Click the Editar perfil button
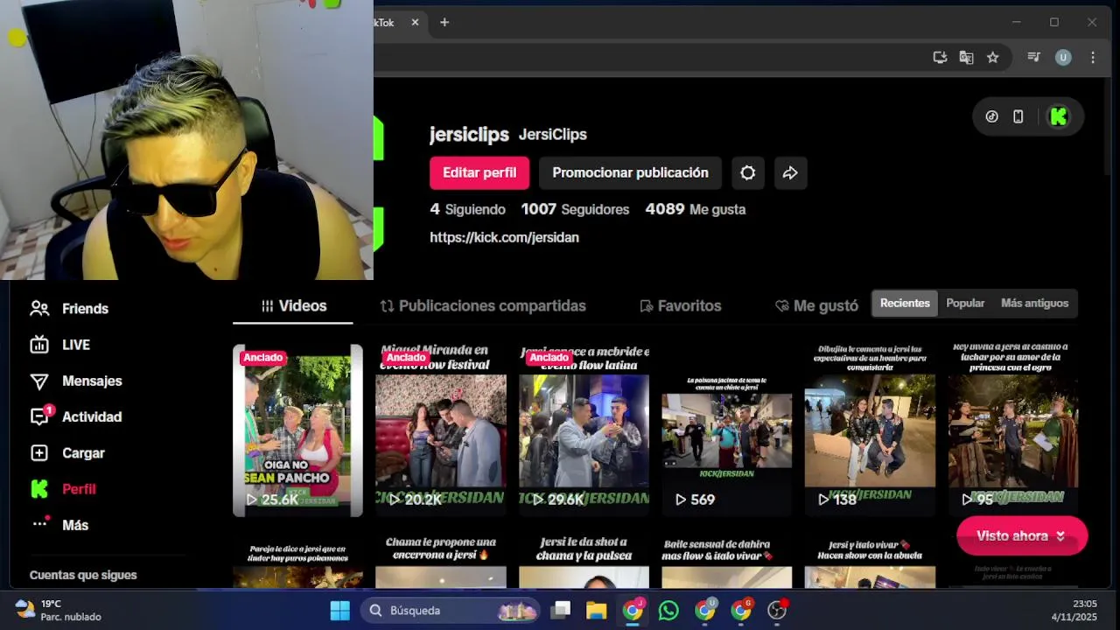This screenshot has height=630, width=1120. click(479, 173)
